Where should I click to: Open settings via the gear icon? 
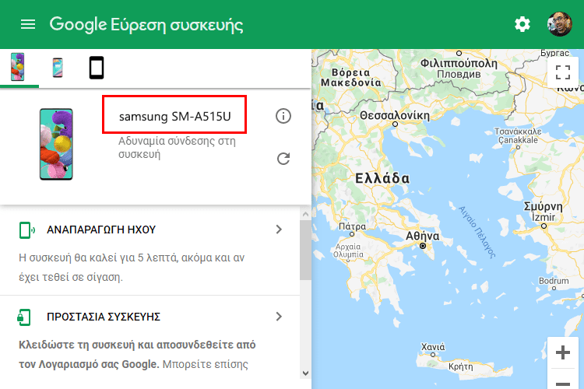tap(522, 25)
